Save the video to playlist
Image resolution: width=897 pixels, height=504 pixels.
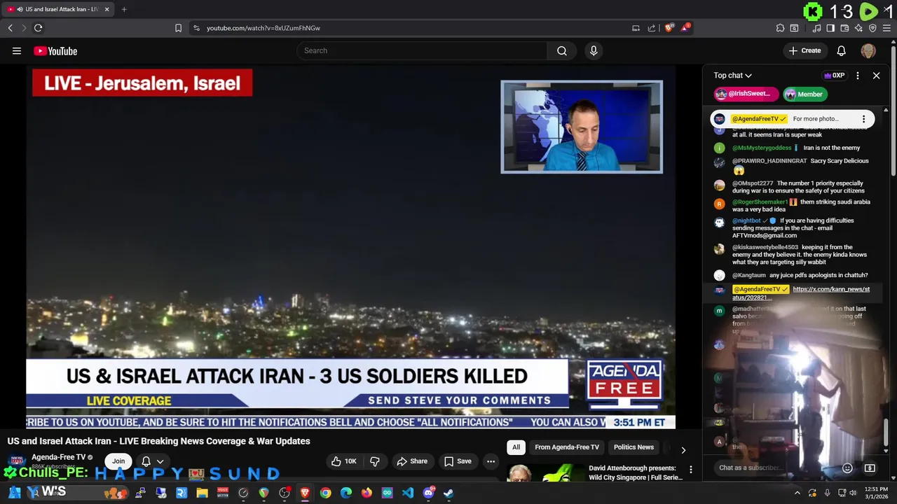tap(458, 461)
